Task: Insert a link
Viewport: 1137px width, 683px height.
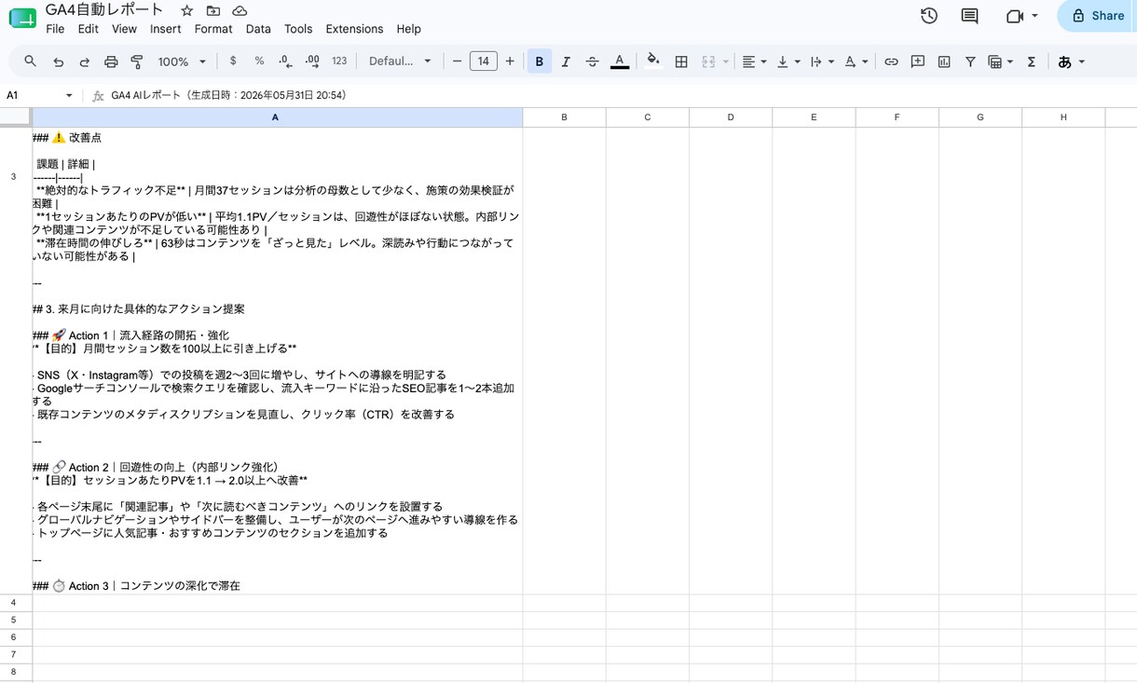Action: click(891, 61)
